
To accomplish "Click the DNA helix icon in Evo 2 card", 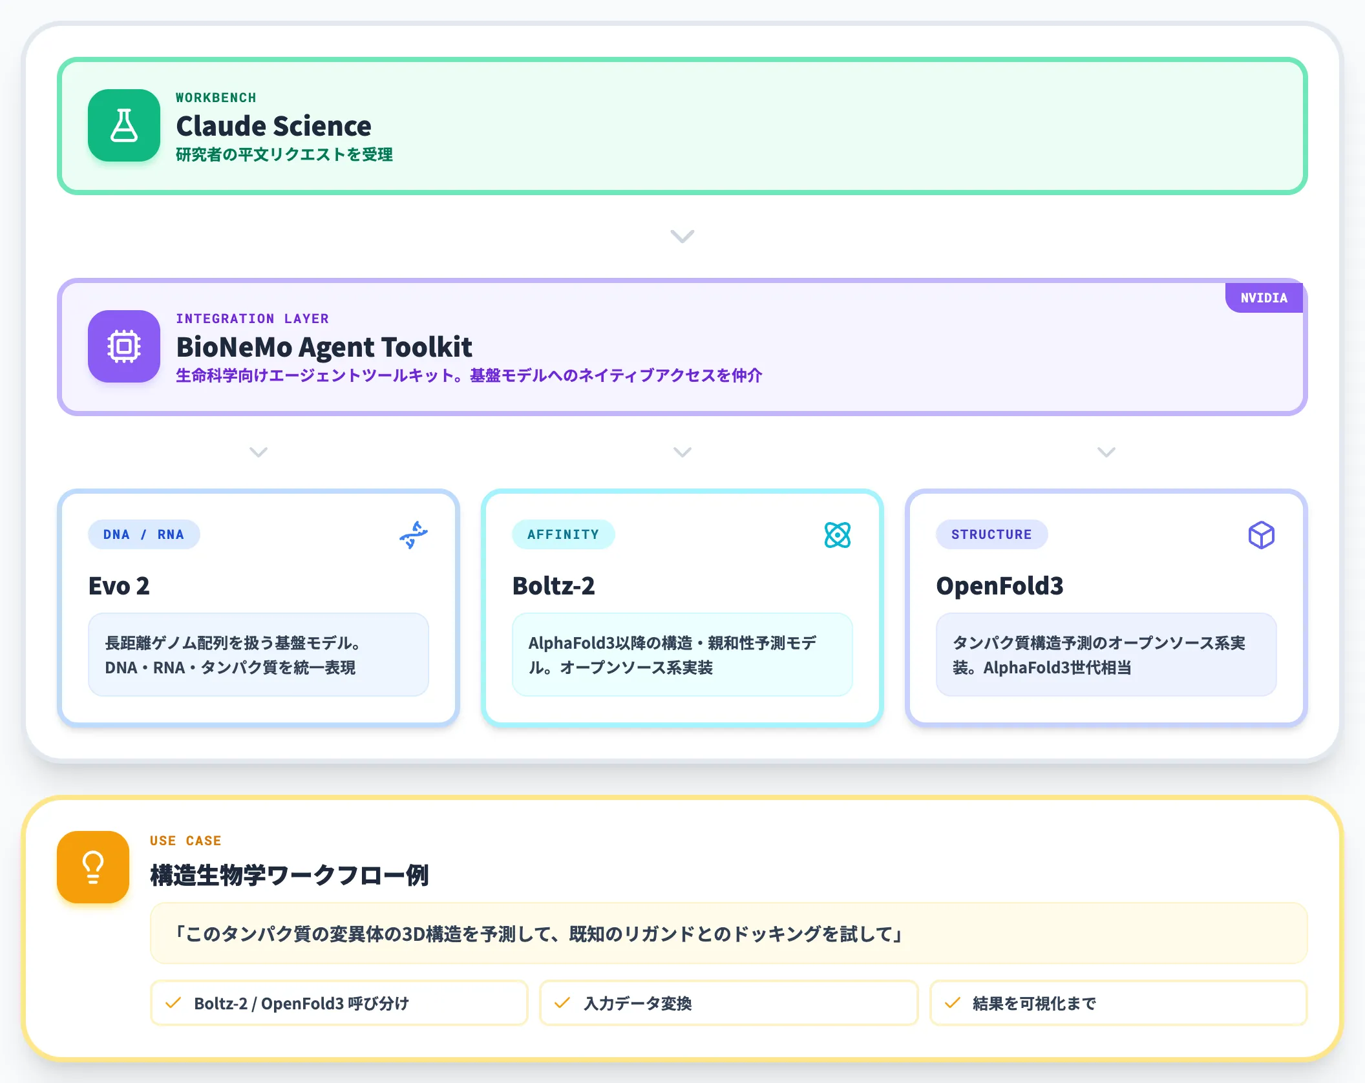I will (414, 535).
